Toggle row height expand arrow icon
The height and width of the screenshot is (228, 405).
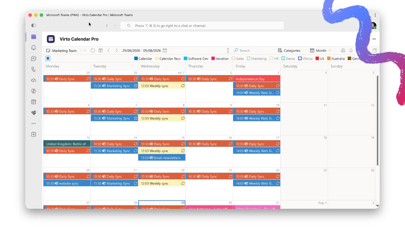point(228,50)
